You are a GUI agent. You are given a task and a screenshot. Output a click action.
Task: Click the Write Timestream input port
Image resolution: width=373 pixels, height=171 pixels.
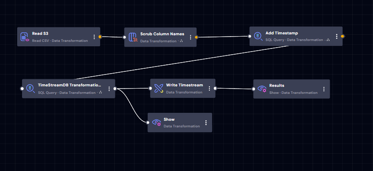pyautogui.click(x=150, y=88)
